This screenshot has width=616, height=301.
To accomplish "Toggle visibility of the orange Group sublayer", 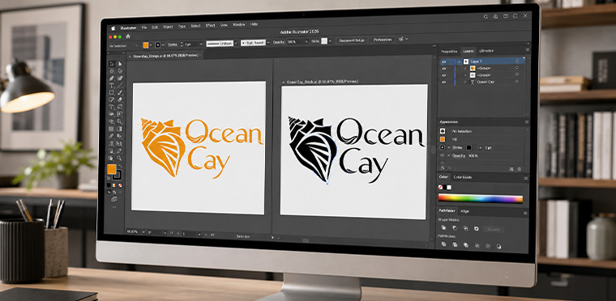I will pyautogui.click(x=444, y=69).
